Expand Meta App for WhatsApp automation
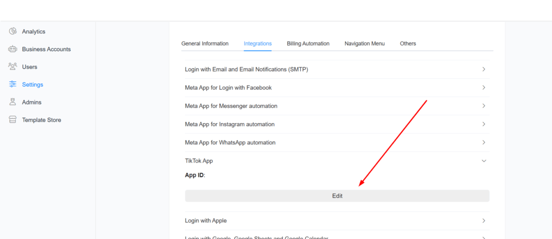The width and height of the screenshot is (552, 239). pos(484,143)
